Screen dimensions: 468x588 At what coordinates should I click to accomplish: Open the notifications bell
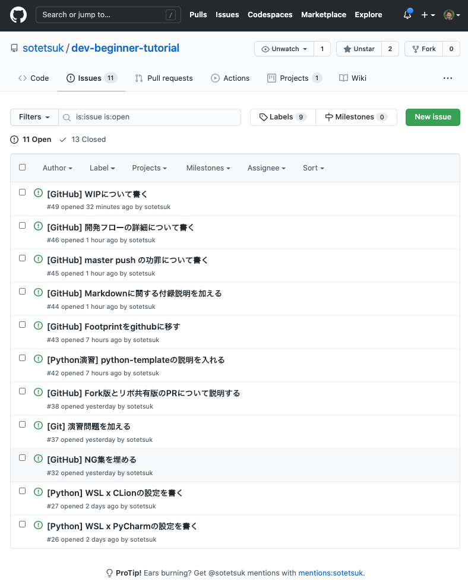pyautogui.click(x=407, y=15)
